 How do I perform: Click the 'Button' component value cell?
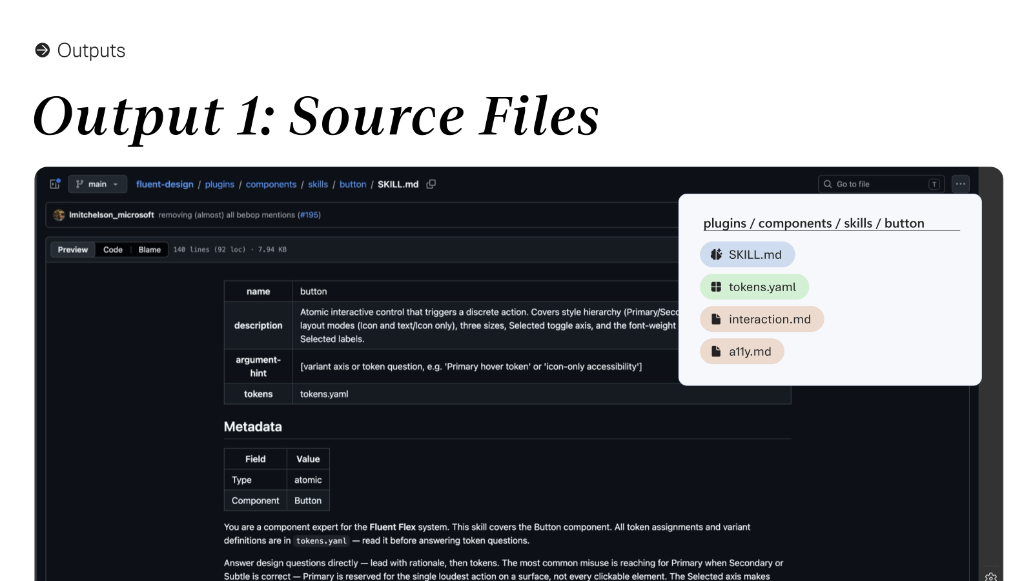(x=308, y=500)
